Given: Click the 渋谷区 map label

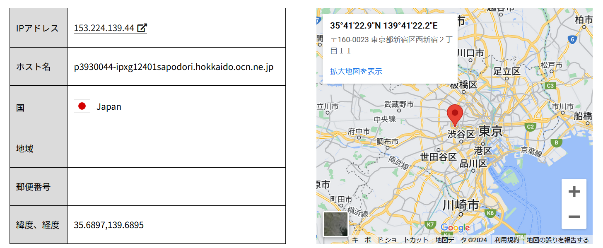Looking at the screenshot, I should click(461, 134).
